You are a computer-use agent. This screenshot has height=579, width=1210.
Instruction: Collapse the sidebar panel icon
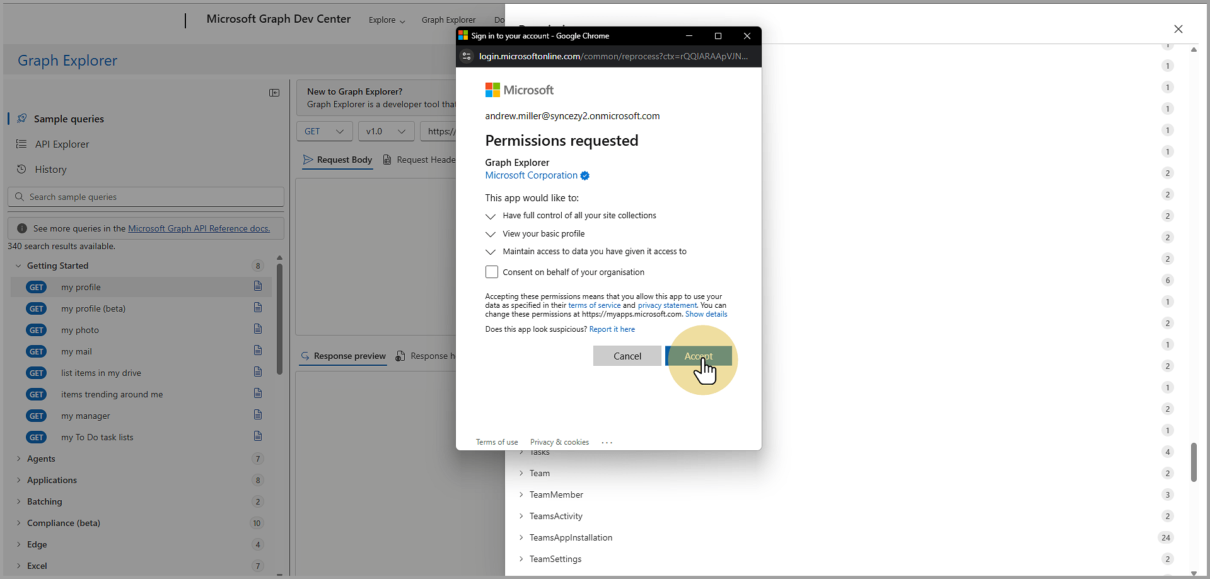[x=274, y=93]
